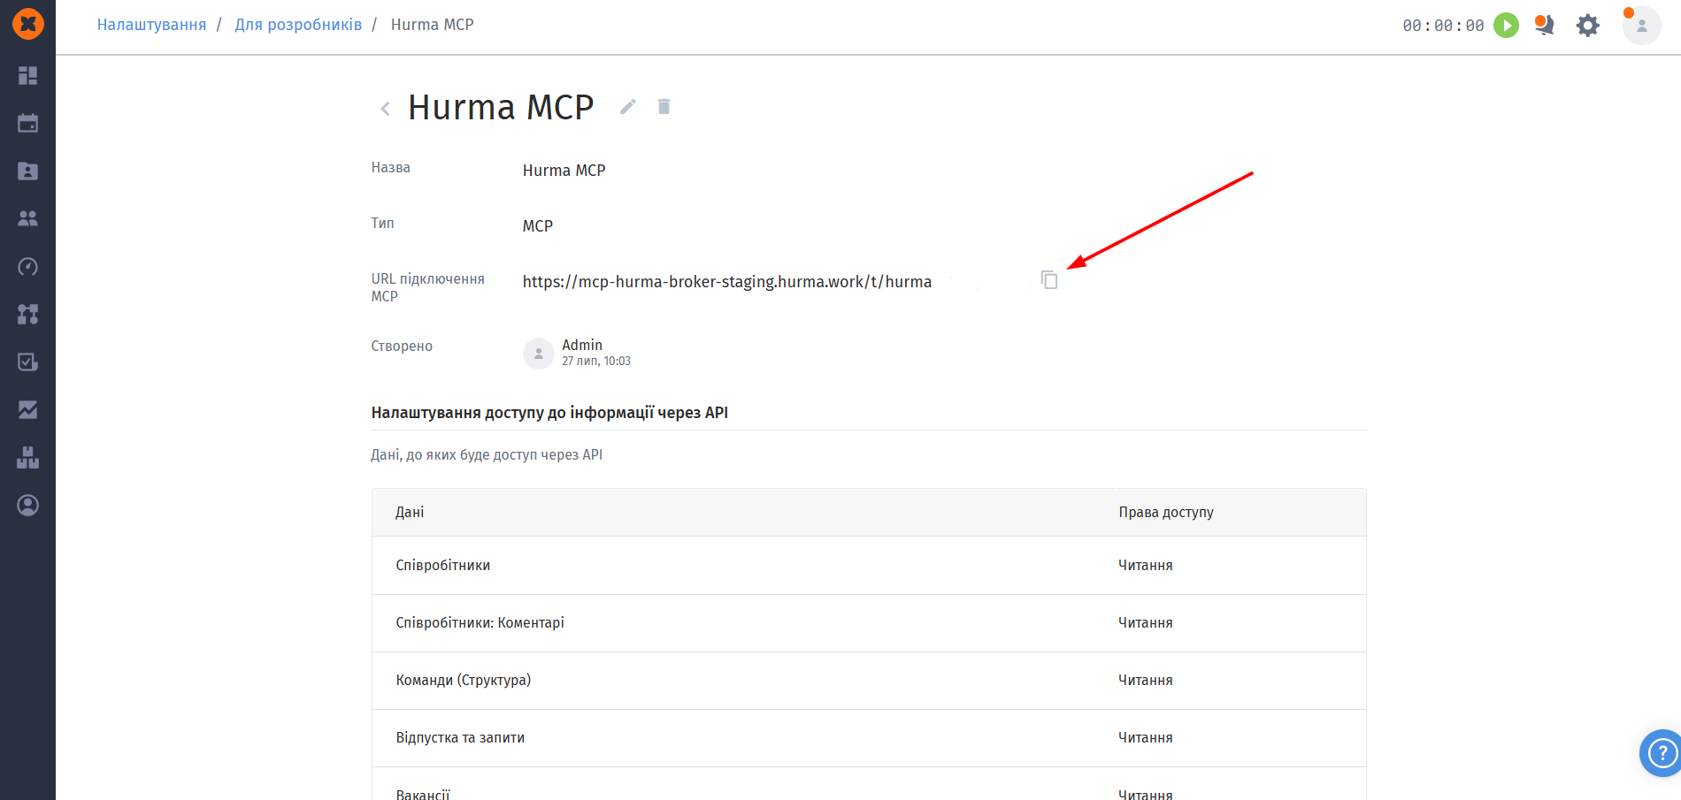Copy the MCP connection URL
The height and width of the screenshot is (800, 1681).
click(1049, 280)
